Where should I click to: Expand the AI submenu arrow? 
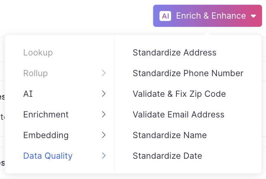[104, 94]
